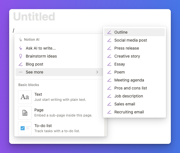Click the pencil icon next to Social media post
Viewport: 180px width, 153px height.
[109, 40]
